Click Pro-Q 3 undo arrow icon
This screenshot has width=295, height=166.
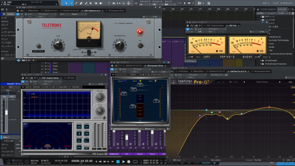coord(219,82)
